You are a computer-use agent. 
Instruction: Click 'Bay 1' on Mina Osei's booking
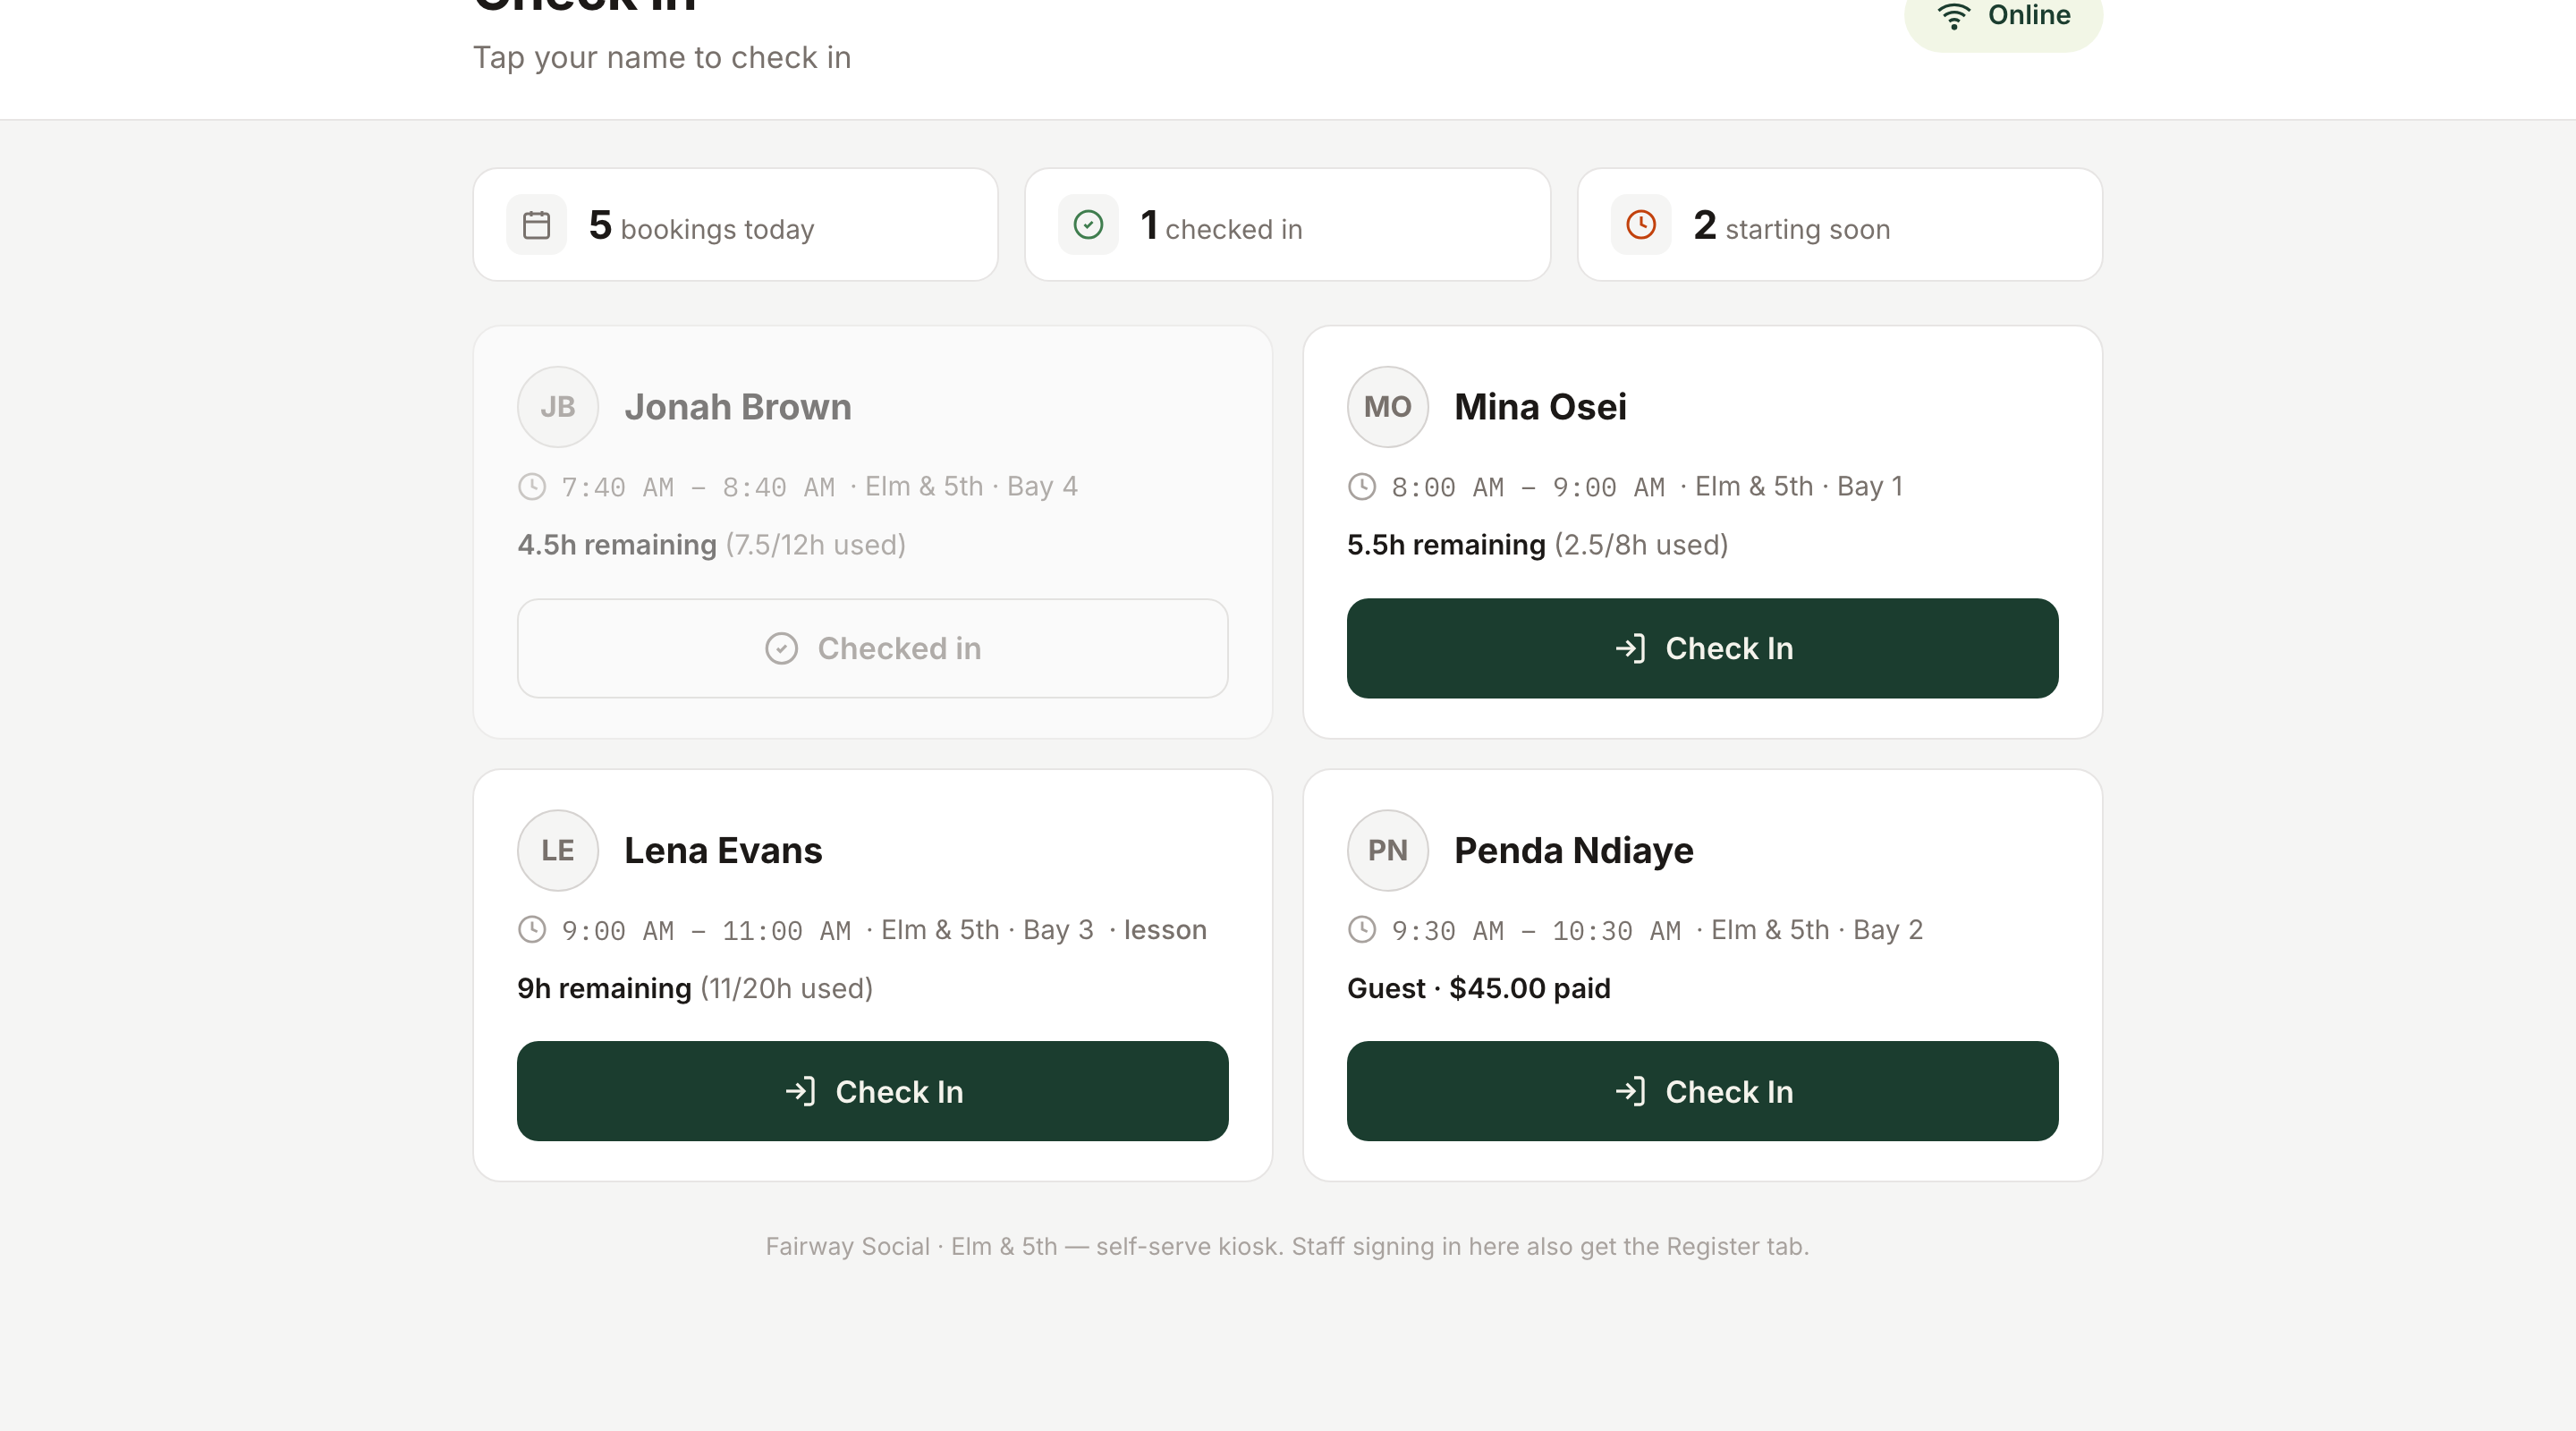tap(1870, 487)
